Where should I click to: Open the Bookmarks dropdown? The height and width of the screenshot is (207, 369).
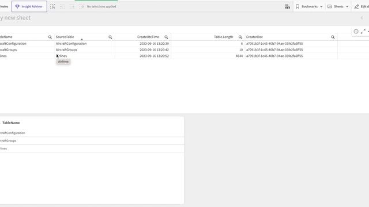click(309, 6)
